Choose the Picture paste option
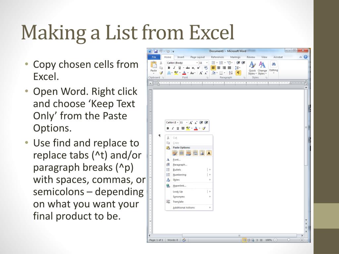Viewport: 339px width, 254px height. pyautogui.click(x=202, y=153)
